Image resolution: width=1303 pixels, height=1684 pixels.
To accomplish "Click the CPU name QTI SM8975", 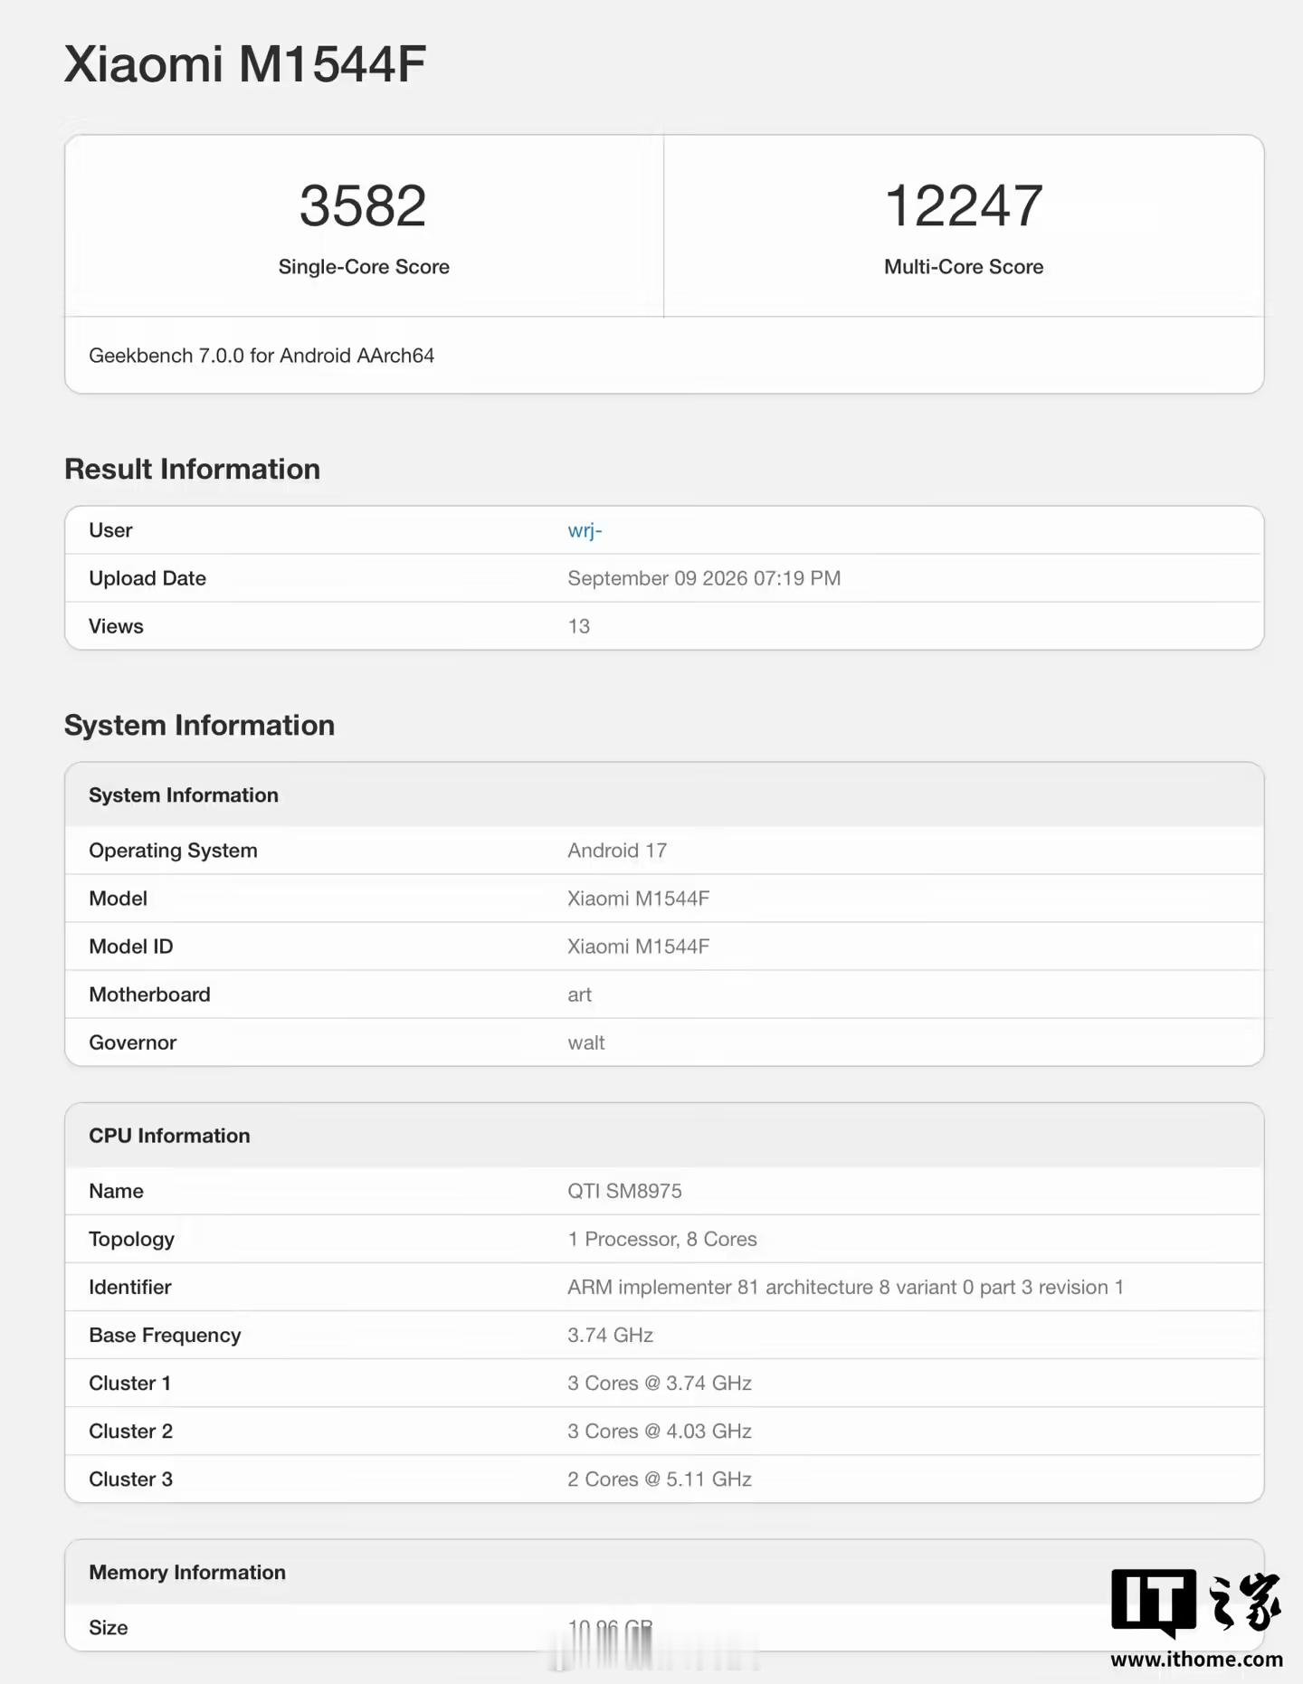I will [x=625, y=1191].
